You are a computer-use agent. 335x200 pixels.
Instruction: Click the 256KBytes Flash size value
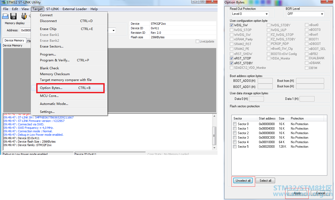point(158,37)
